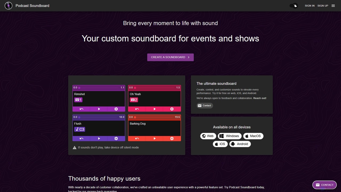
Task: Click the Reach out! link
Action: pyautogui.click(x=260, y=98)
